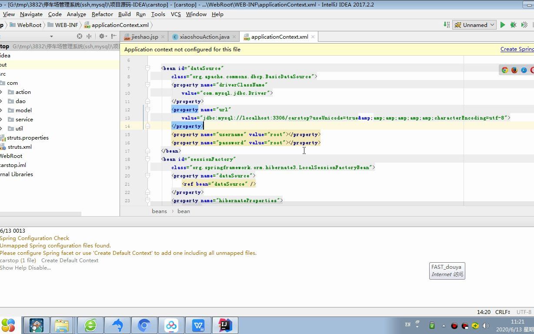The image size is (534, 334).
Task: Run with Coverage using the shaded-play icon
Action: pos(524,25)
